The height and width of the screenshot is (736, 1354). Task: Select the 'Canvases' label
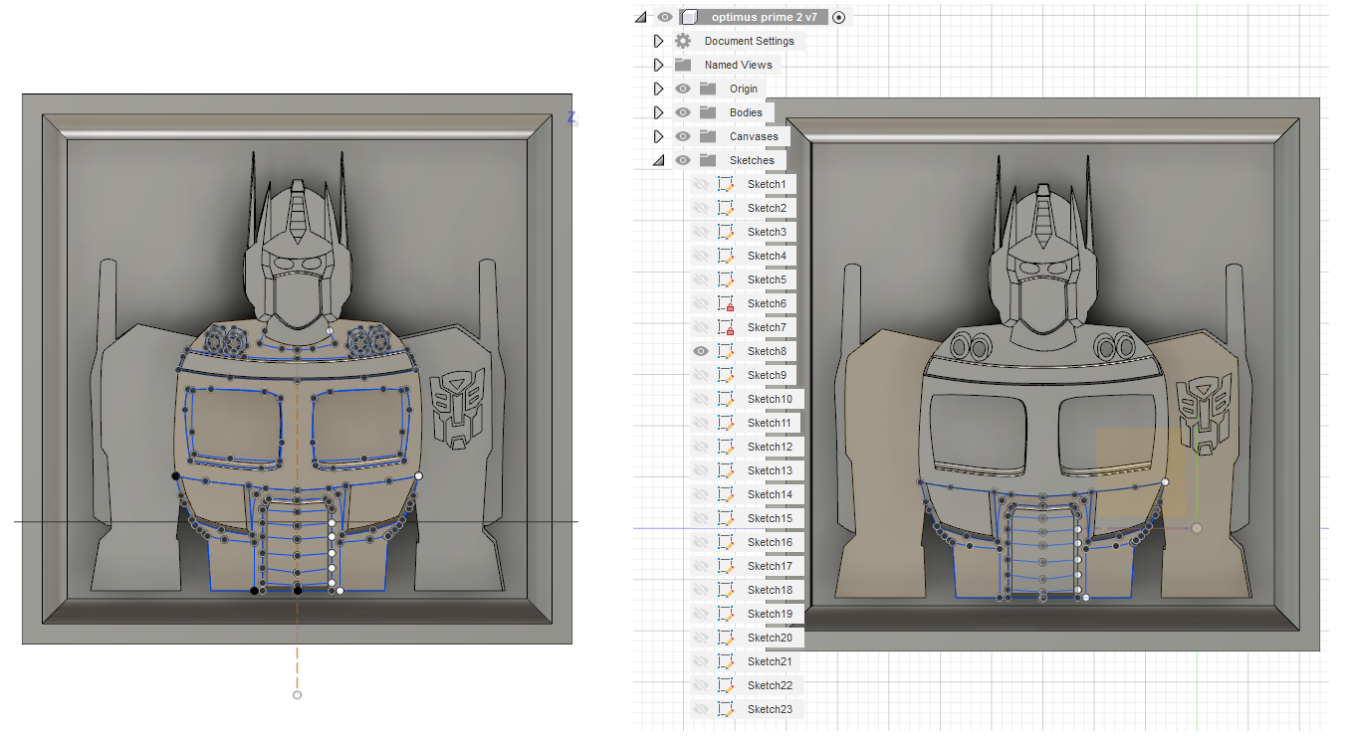754,136
